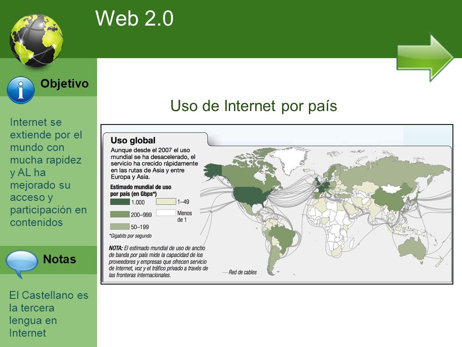
Task: Click the 50–199 legend swatch
Action: (120, 226)
